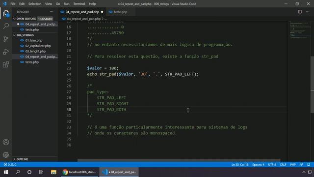The height and width of the screenshot is (177, 314).
Task: Open the Terminal menu
Action: point(79,4)
